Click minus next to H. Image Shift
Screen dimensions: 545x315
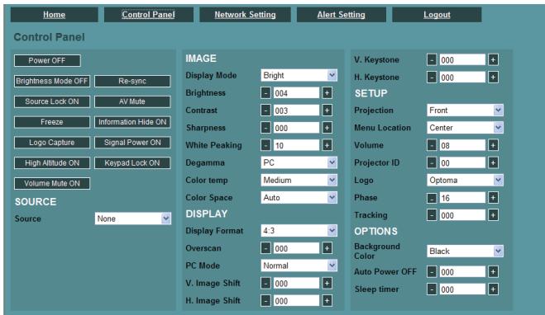click(x=265, y=301)
